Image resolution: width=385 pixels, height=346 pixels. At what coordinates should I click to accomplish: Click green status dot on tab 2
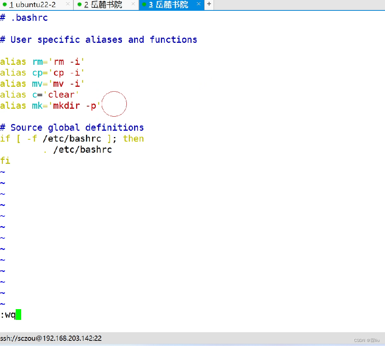coord(79,4)
